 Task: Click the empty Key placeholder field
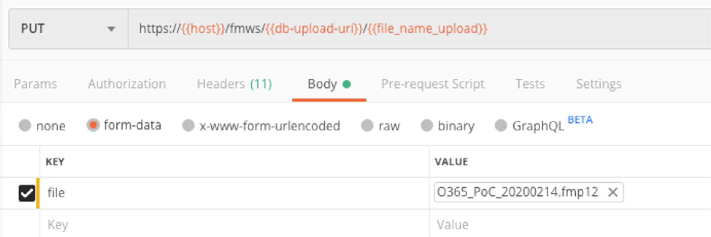point(234,224)
